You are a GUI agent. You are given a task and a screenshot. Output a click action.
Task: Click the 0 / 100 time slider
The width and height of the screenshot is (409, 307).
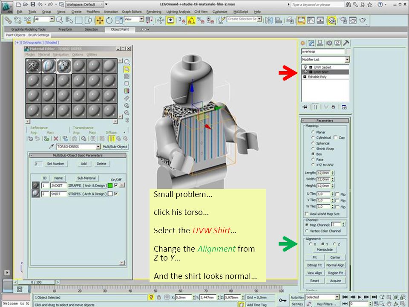[36, 282]
